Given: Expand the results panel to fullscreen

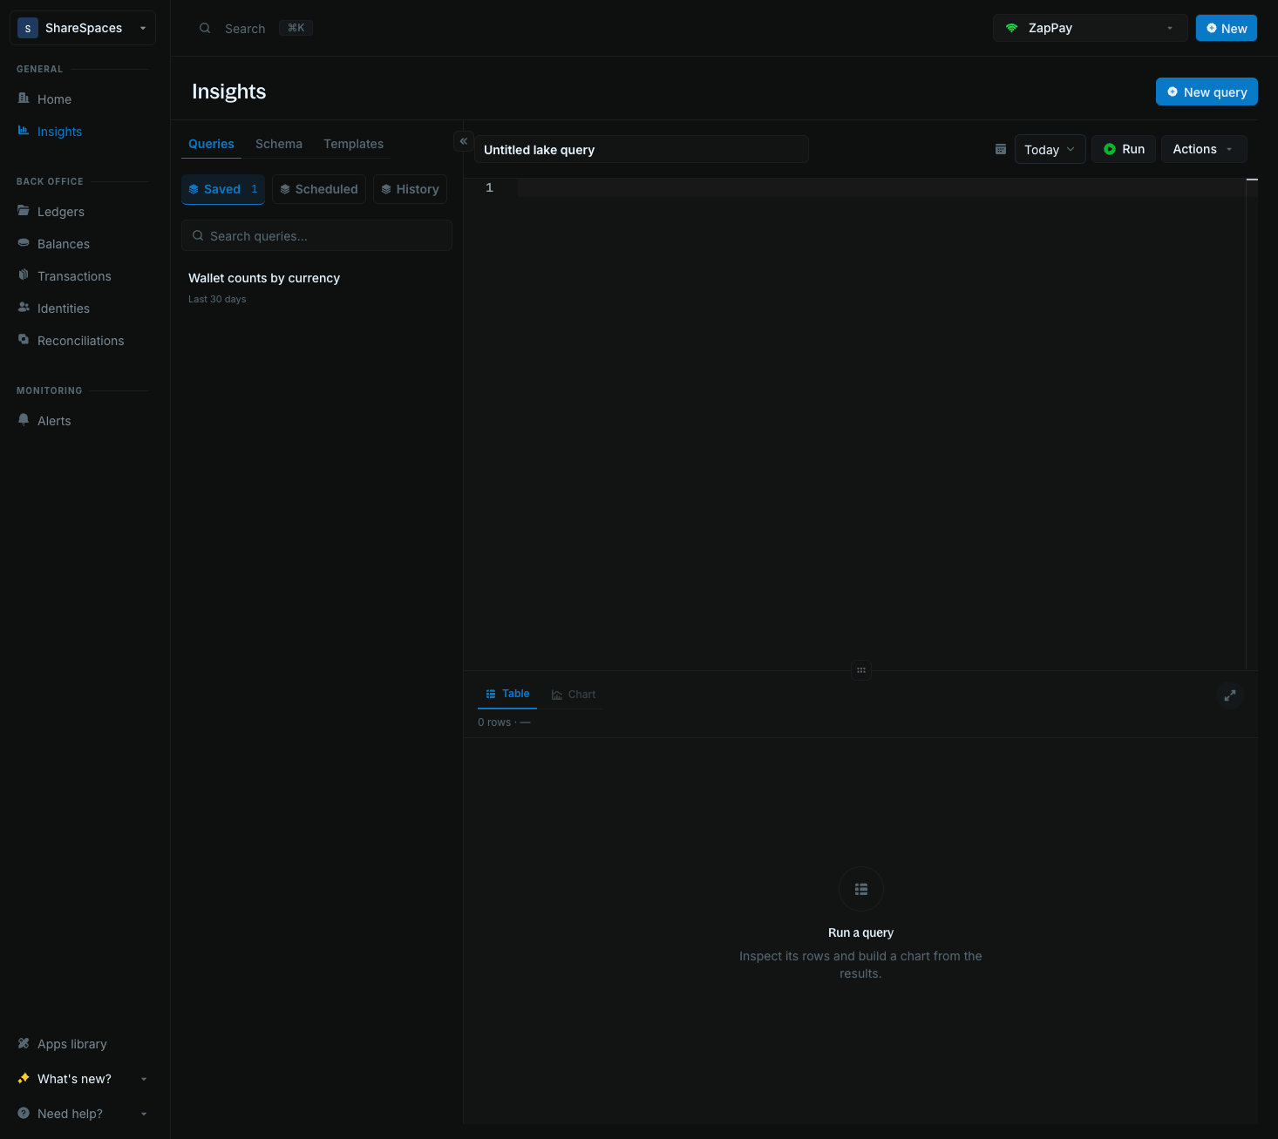Looking at the screenshot, I should coord(1230,695).
